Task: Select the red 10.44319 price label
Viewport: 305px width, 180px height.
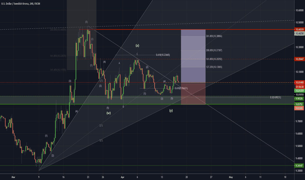Action: tap(299, 29)
